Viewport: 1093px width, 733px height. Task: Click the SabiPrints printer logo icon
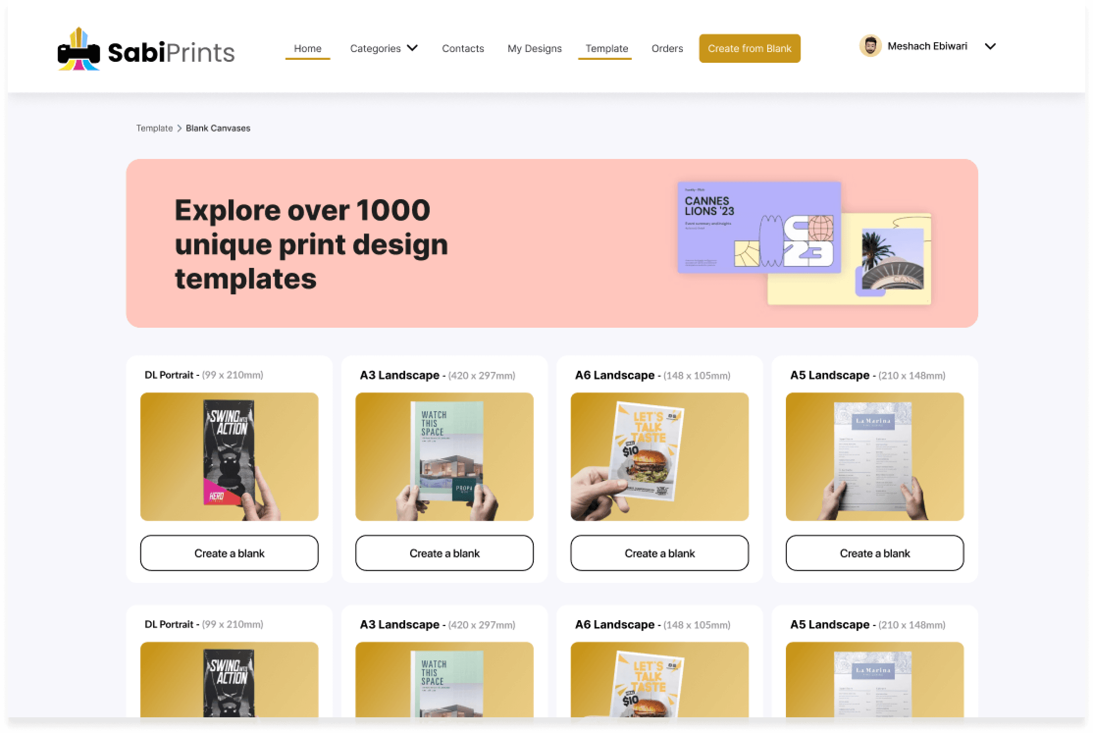pyautogui.click(x=78, y=49)
